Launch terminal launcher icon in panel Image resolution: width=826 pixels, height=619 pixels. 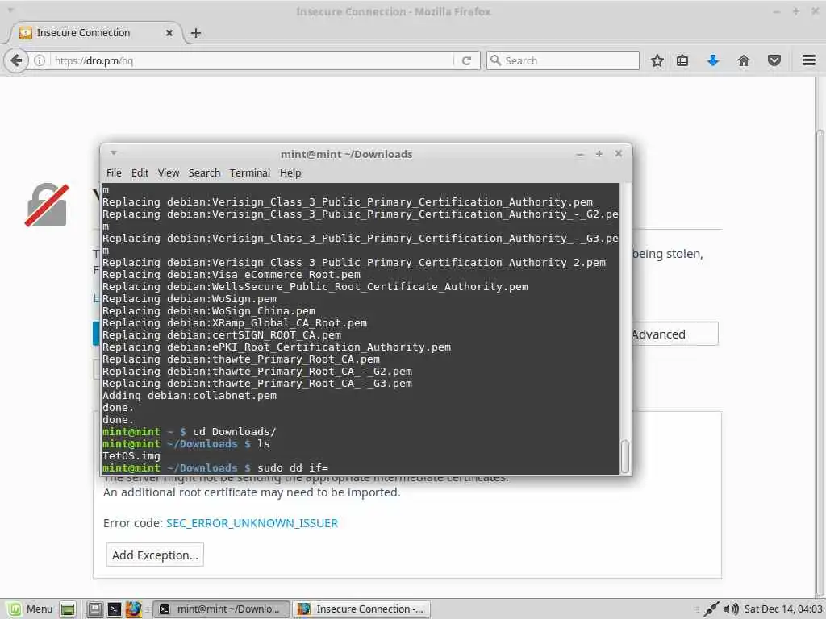115,609
